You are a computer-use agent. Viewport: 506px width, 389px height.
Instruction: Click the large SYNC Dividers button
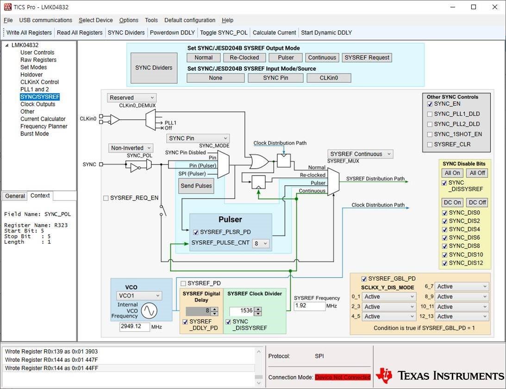point(154,68)
